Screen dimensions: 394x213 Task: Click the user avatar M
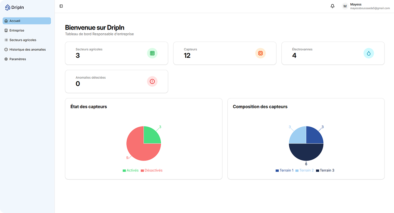point(345,6)
